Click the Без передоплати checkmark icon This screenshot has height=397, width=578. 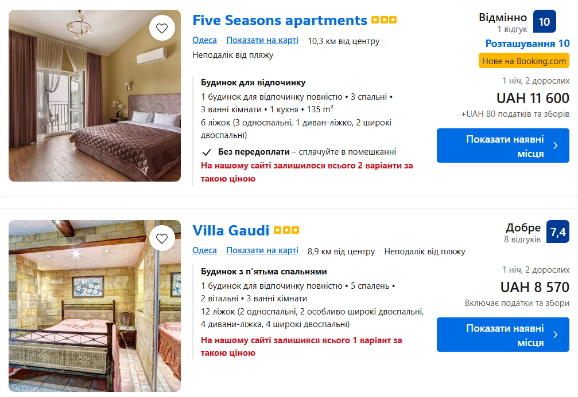207,152
